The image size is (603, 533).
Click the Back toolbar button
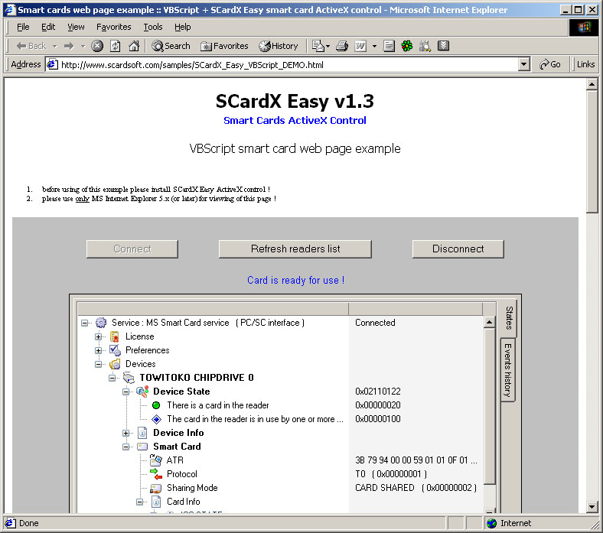(x=31, y=46)
